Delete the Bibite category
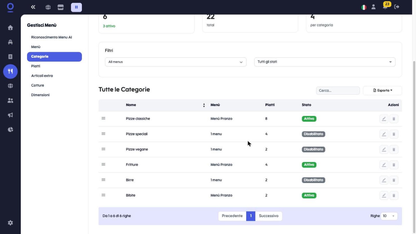Screen dimensions: 416x234 [x=394, y=196]
